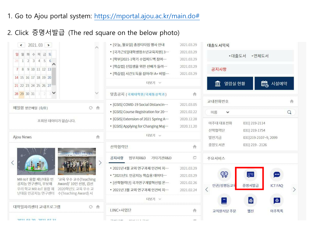Click the 열람실 현황 button
The height and width of the screenshot is (231, 316).
[x=230, y=84]
